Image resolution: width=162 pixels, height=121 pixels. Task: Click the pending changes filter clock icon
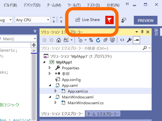click(80, 40)
